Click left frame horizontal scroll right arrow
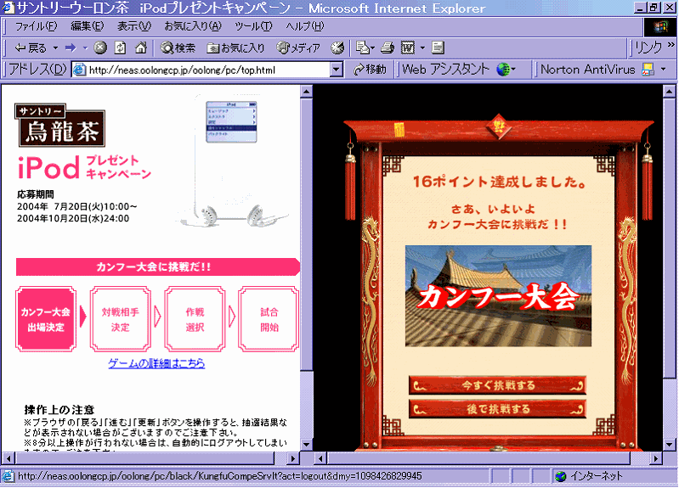This screenshot has width=679, height=488. coord(293,458)
